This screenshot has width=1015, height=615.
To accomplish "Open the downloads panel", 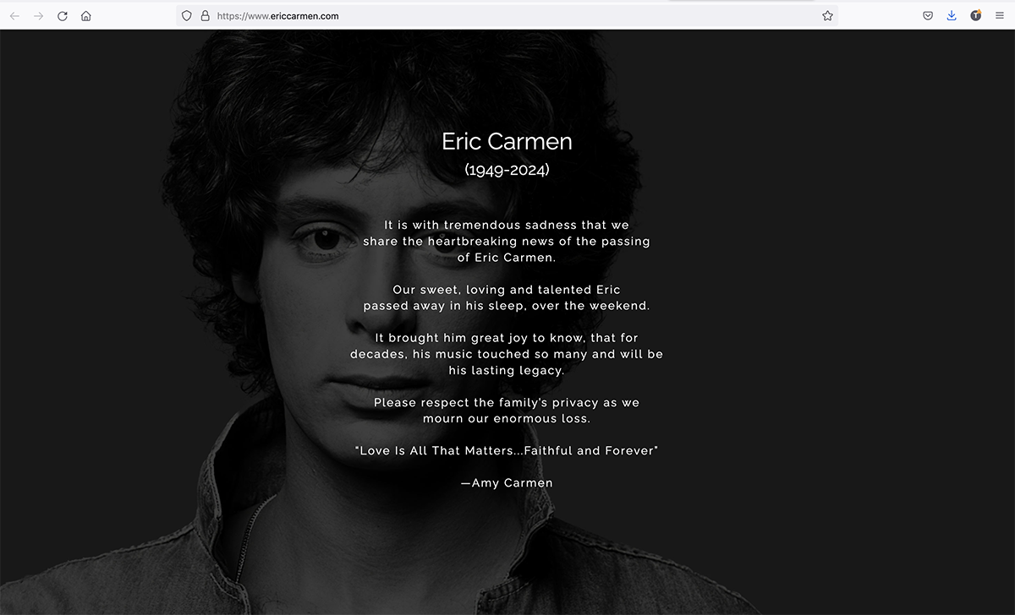I will point(952,15).
